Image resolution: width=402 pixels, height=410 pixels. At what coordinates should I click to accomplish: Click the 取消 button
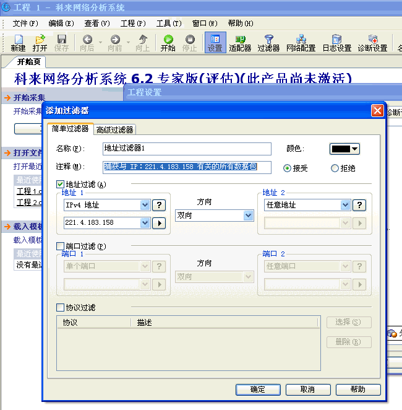pyautogui.click(x=308, y=390)
